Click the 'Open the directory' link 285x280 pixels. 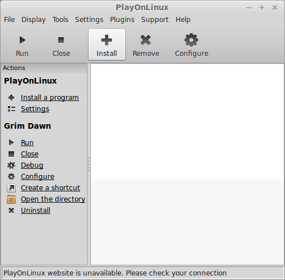(x=53, y=199)
